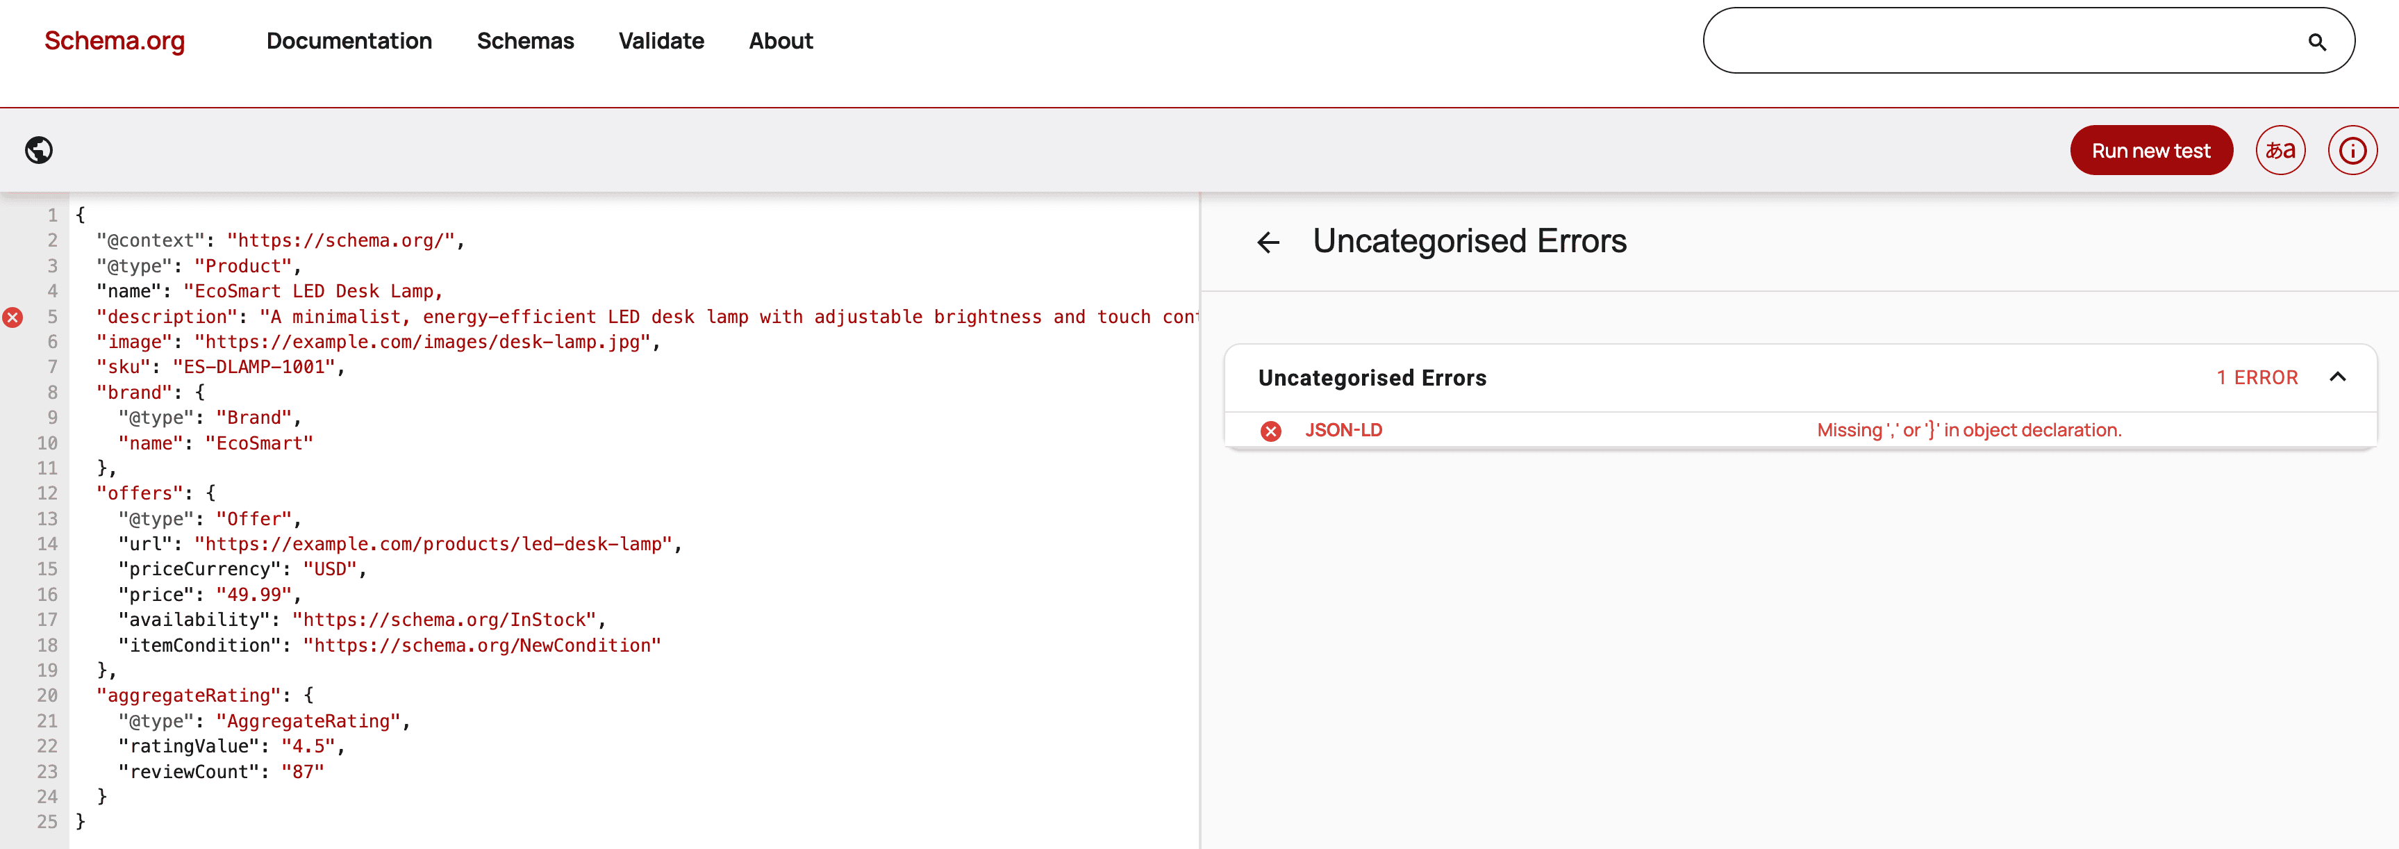Open the About page
Viewport: 2399px width, 849px height.
(x=781, y=41)
